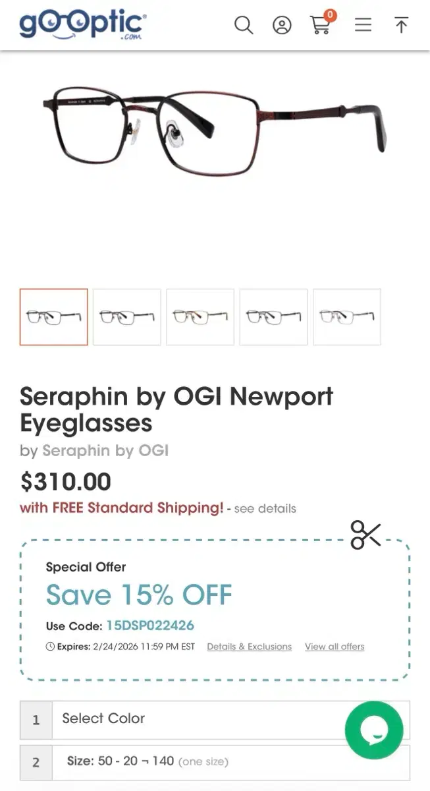Select the fifth frame thumbnail
The height and width of the screenshot is (791, 430).
[x=347, y=317]
